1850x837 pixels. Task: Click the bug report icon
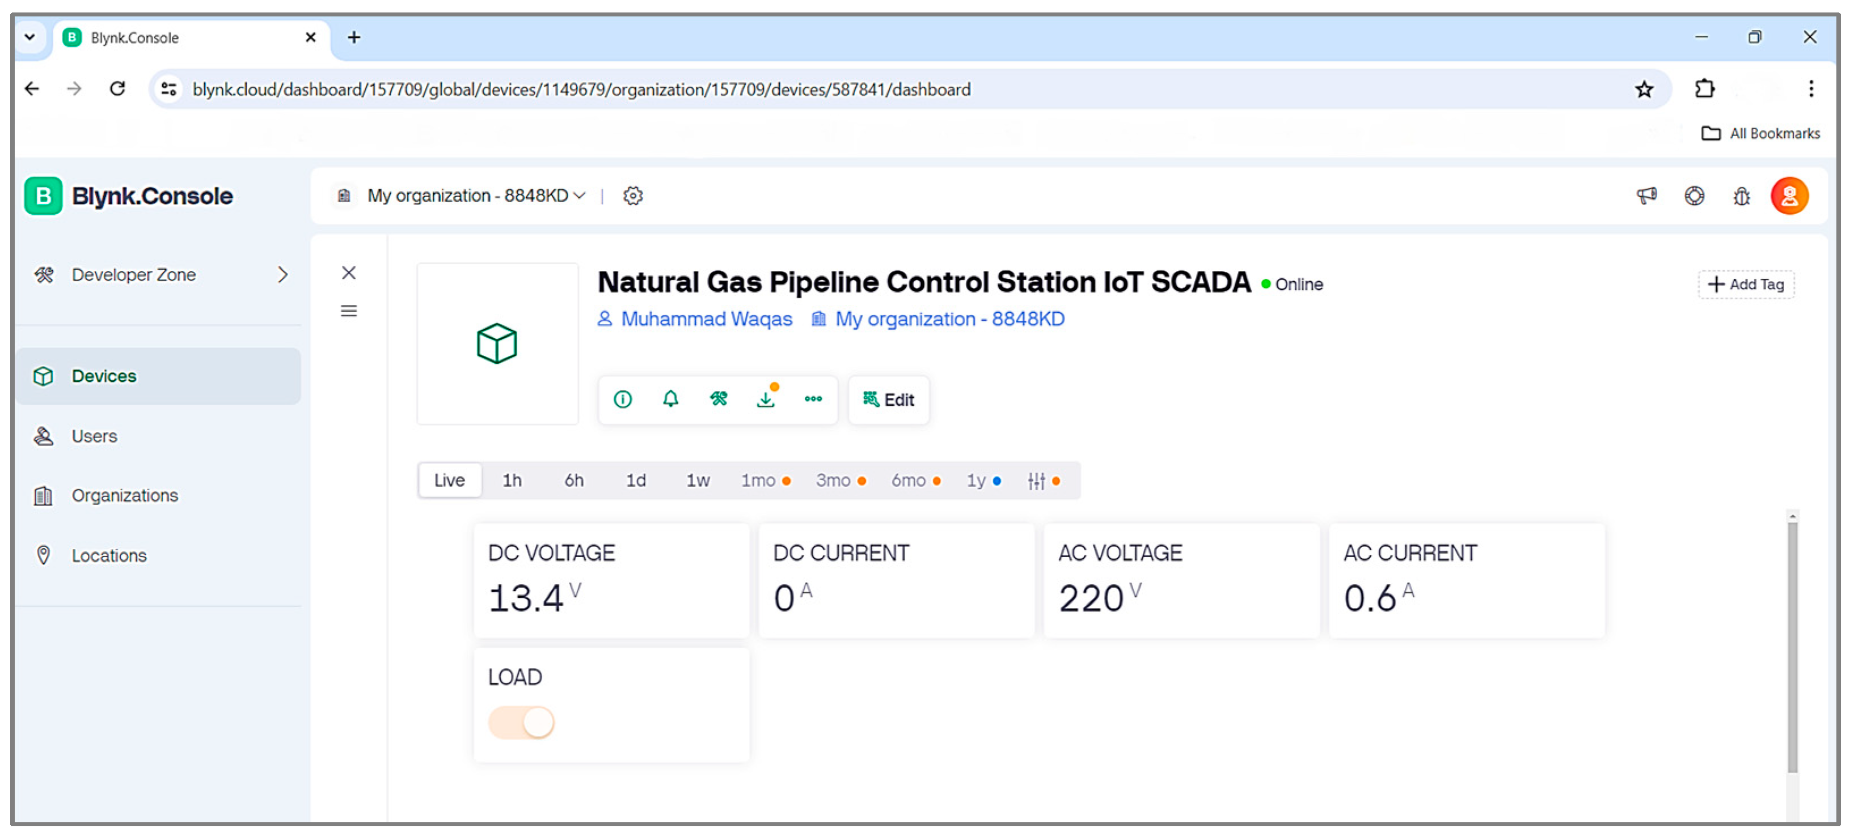(1742, 196)
